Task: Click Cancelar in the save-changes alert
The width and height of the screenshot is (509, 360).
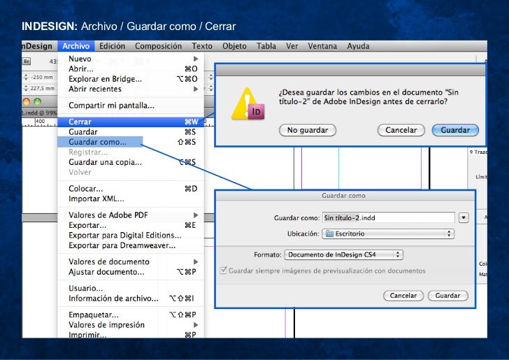Action: pos(401,130)
